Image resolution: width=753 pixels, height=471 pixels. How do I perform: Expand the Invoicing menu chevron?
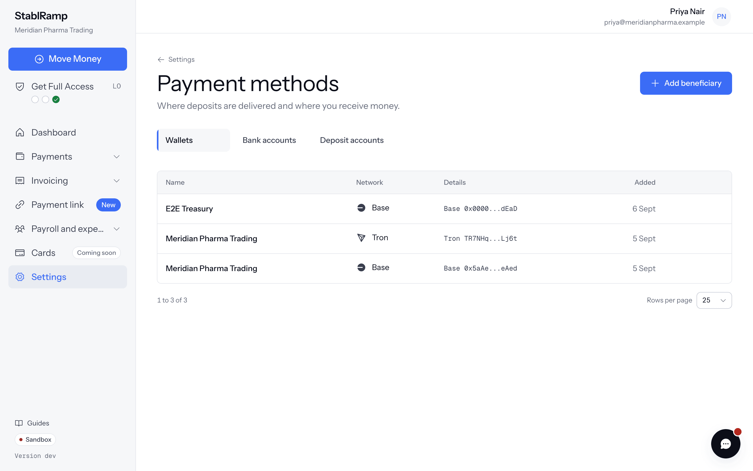pos(117,181)
